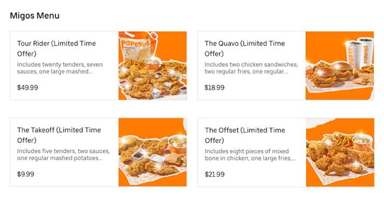Image resolution: width=384 pixels, height=198 pixels.
Task: Expand the 'Includes five tenders' truncated description
Action: 63,154
